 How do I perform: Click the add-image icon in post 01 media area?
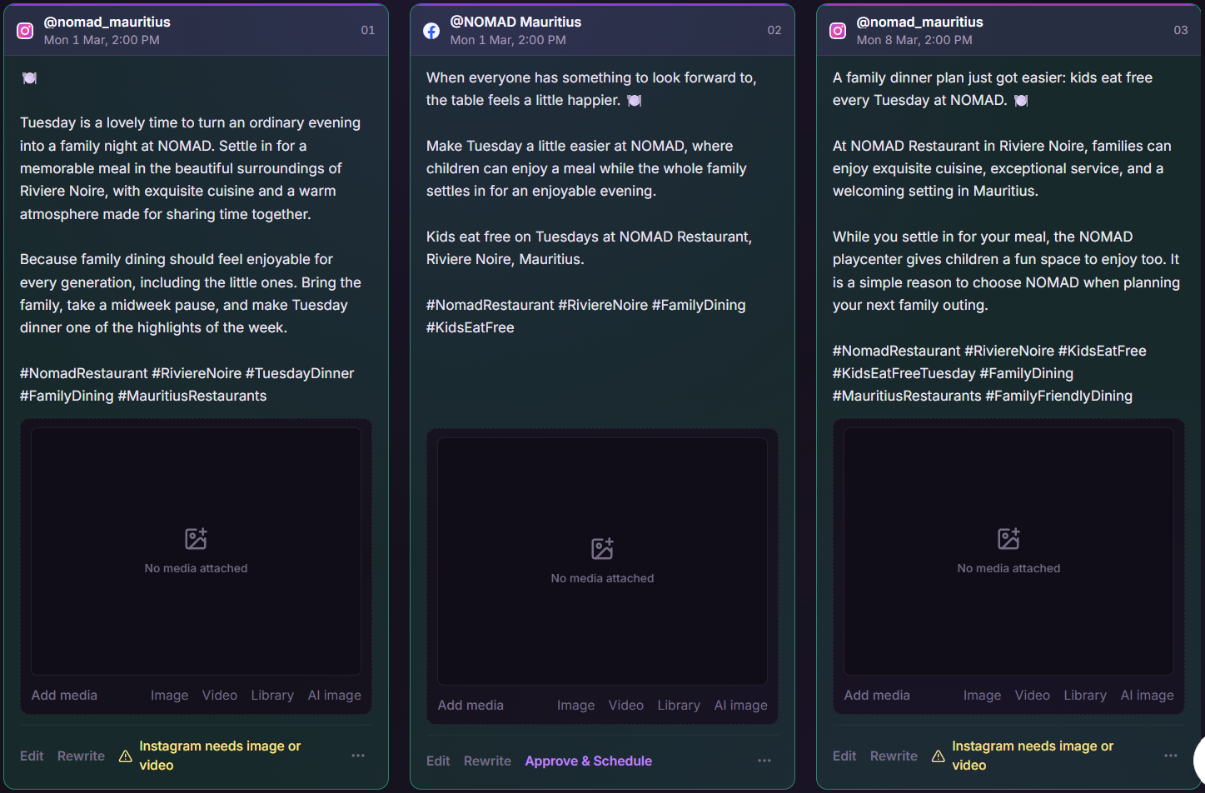point(196,539)
